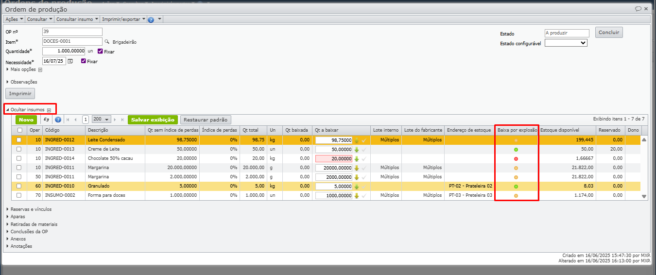Viewport: 656px width, 275px height.
Task: Open the Imprimir/exportar menu
Action: click(123, 19)
